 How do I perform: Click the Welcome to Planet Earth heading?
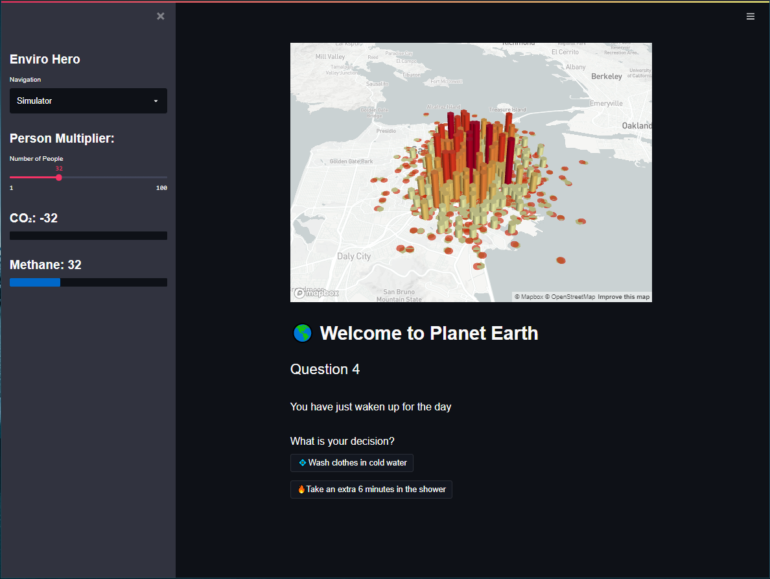point(428,333)
